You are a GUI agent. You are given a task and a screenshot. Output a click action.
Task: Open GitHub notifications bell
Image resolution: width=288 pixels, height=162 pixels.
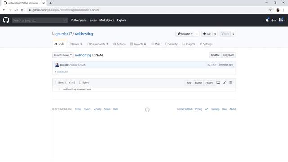pyautogui.click(x=267, y=20)
